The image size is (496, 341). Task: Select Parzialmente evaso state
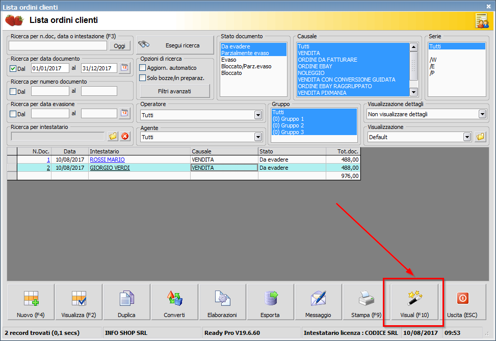254,53
